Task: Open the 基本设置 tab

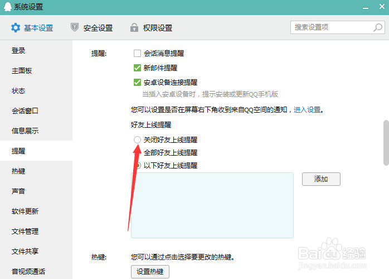Action: click(x=32, y=28)
